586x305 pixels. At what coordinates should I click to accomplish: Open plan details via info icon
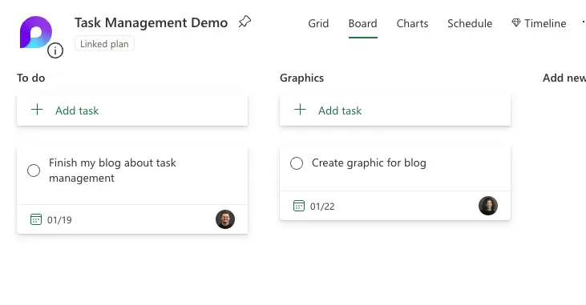click(55, 50)
